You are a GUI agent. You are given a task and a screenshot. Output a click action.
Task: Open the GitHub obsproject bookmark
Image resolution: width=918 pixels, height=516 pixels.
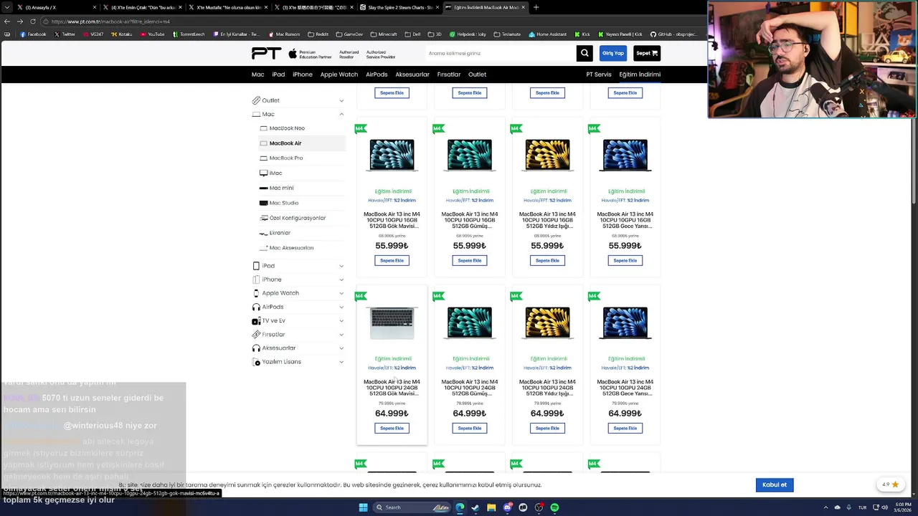673,34
